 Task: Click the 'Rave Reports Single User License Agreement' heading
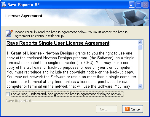[x=58, y=43]
